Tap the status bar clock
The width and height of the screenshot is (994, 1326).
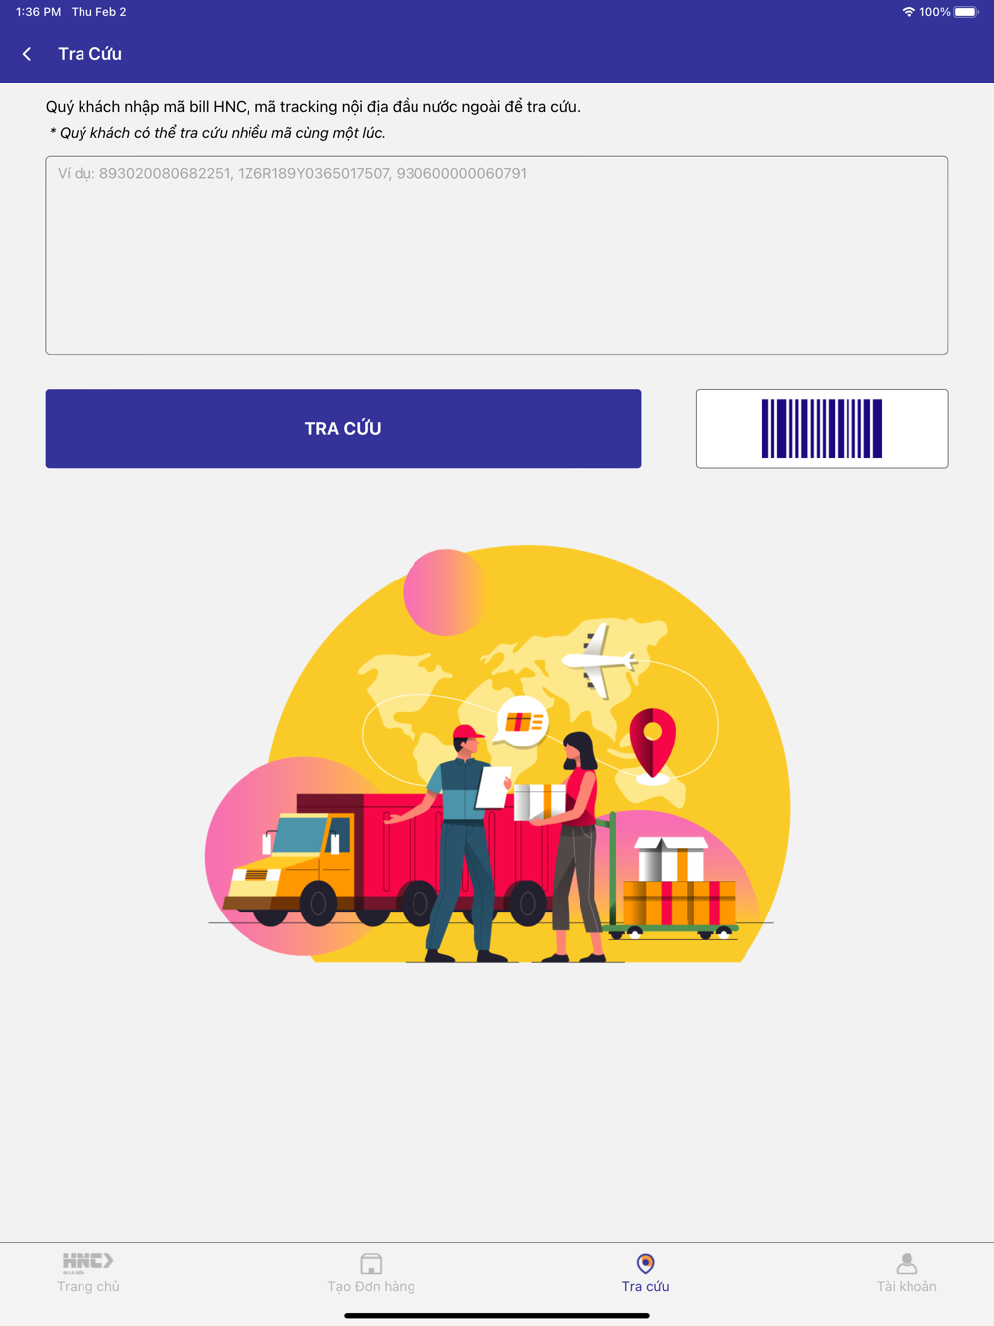click(x=38, y=12)
